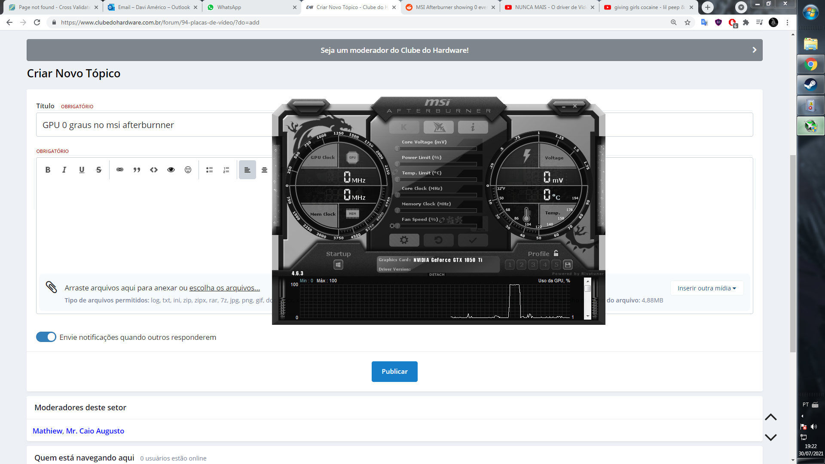
Task: Switch to the Email Outlook tab
Action: point(153,7)
